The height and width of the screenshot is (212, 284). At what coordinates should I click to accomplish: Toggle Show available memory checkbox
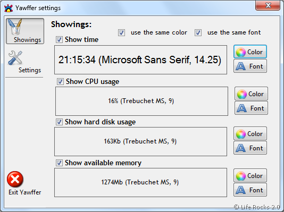[x=59, y=163]
